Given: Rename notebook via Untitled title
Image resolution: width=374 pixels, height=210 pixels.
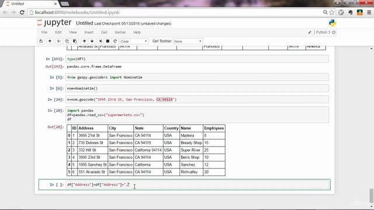Looking at the screenshot, I should pyautogui.click(x=84, y=23).
